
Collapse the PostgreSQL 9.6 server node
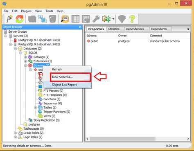coord(10,45)
